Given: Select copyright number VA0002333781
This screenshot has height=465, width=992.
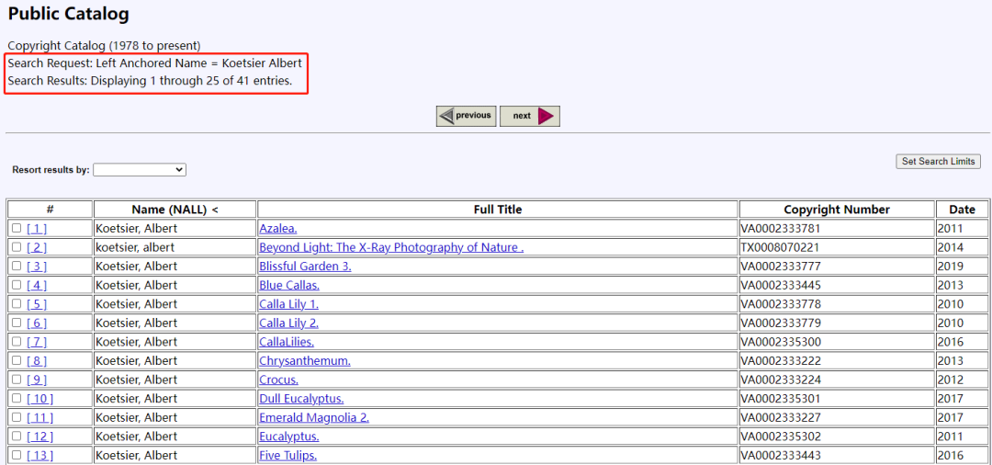Looking at the screenshot, I should (x=781, y=229).
